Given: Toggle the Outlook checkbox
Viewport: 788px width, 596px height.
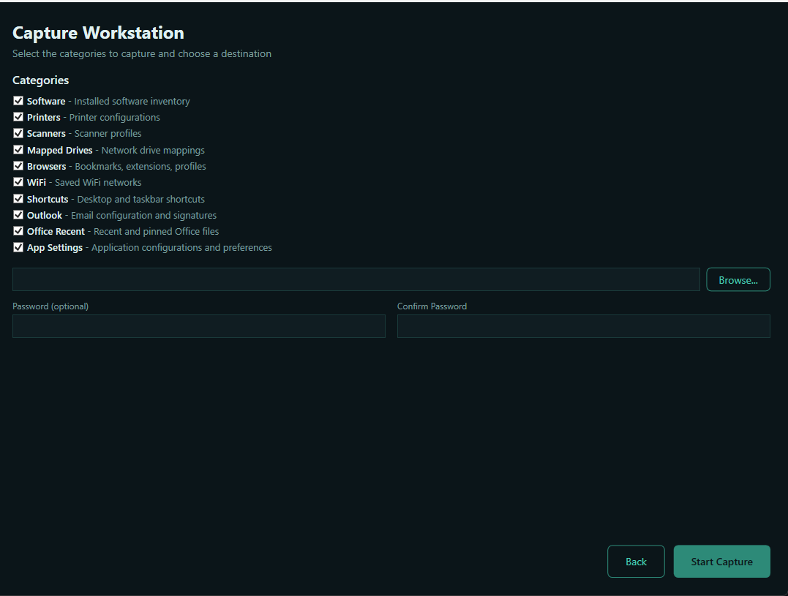Looking at the screenshot, I should [x=18, y=215].
